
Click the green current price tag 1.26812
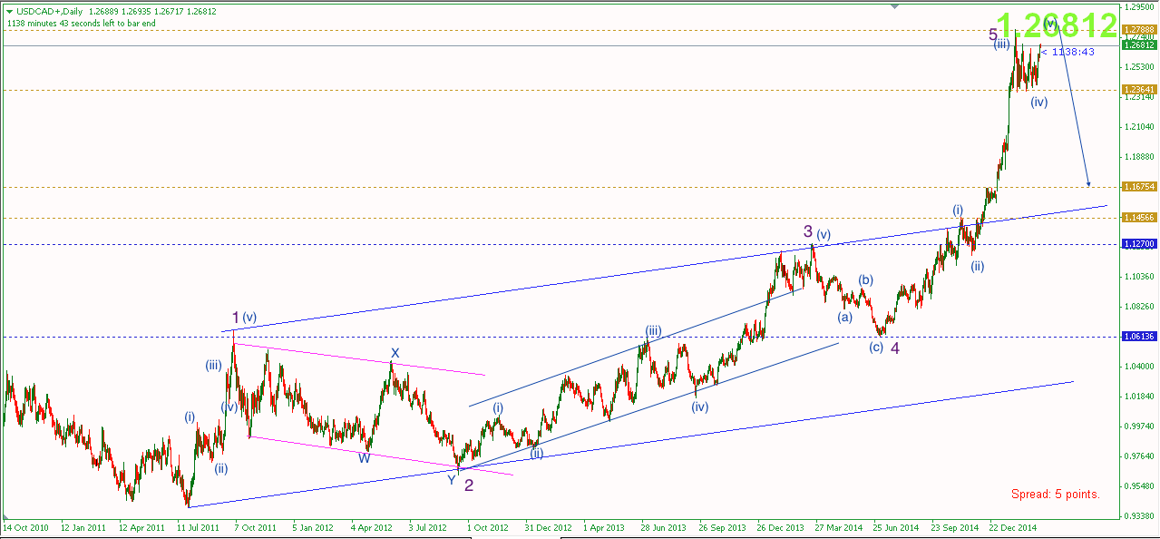click(x=1137, y=44)
